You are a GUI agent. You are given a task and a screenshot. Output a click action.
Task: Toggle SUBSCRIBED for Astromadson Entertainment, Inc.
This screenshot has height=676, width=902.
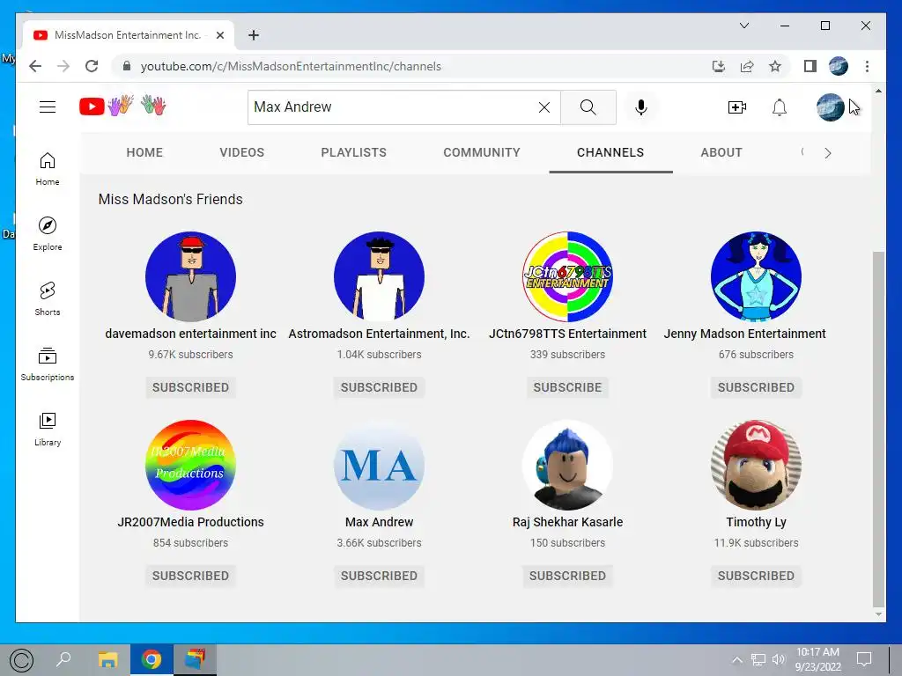tap(379, 387)
